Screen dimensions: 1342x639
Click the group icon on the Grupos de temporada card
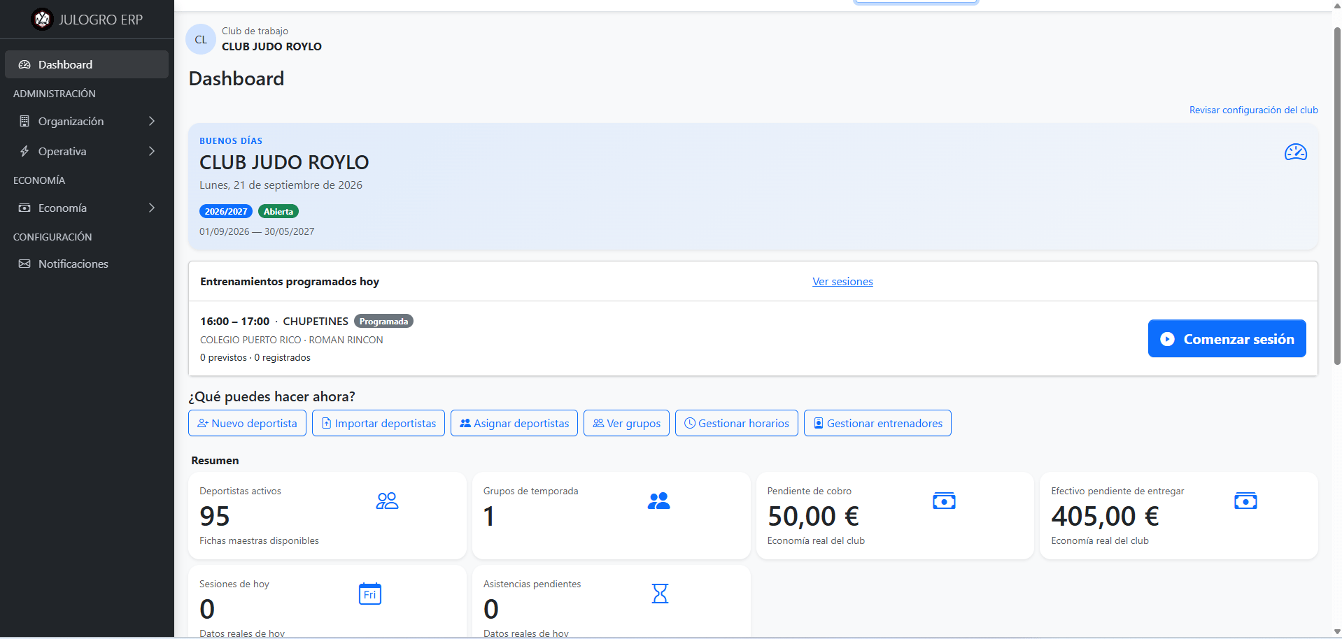pyautogui.click(x=658, y=501)
